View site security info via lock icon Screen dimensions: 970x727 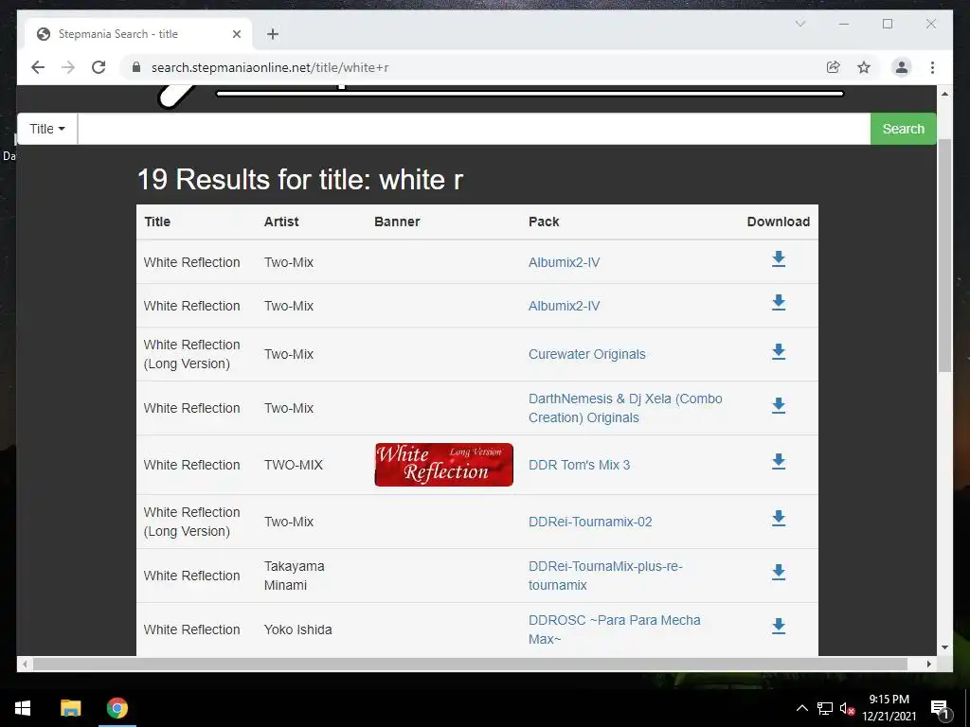[x=136, y=67]
